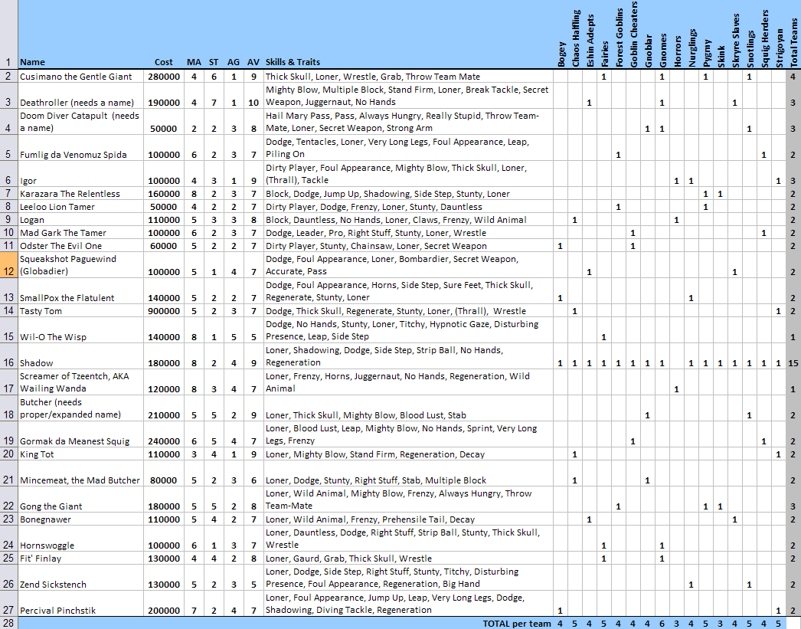The height and width of the screenshot is (629, 801).
Task: Click skills cell "Loner, Gaurd, Grab, Thick Skull, Wrestle"
Action: 408,558
